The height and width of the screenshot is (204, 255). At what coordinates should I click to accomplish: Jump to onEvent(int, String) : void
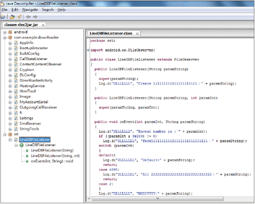coord(52,161)
